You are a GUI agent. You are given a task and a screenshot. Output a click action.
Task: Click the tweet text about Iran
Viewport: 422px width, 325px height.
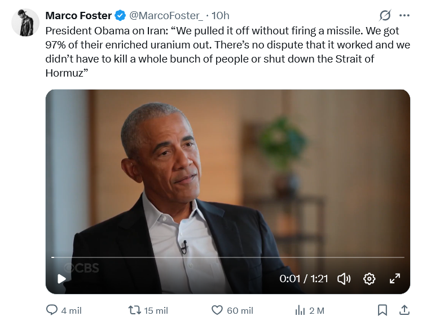(228, 52)
